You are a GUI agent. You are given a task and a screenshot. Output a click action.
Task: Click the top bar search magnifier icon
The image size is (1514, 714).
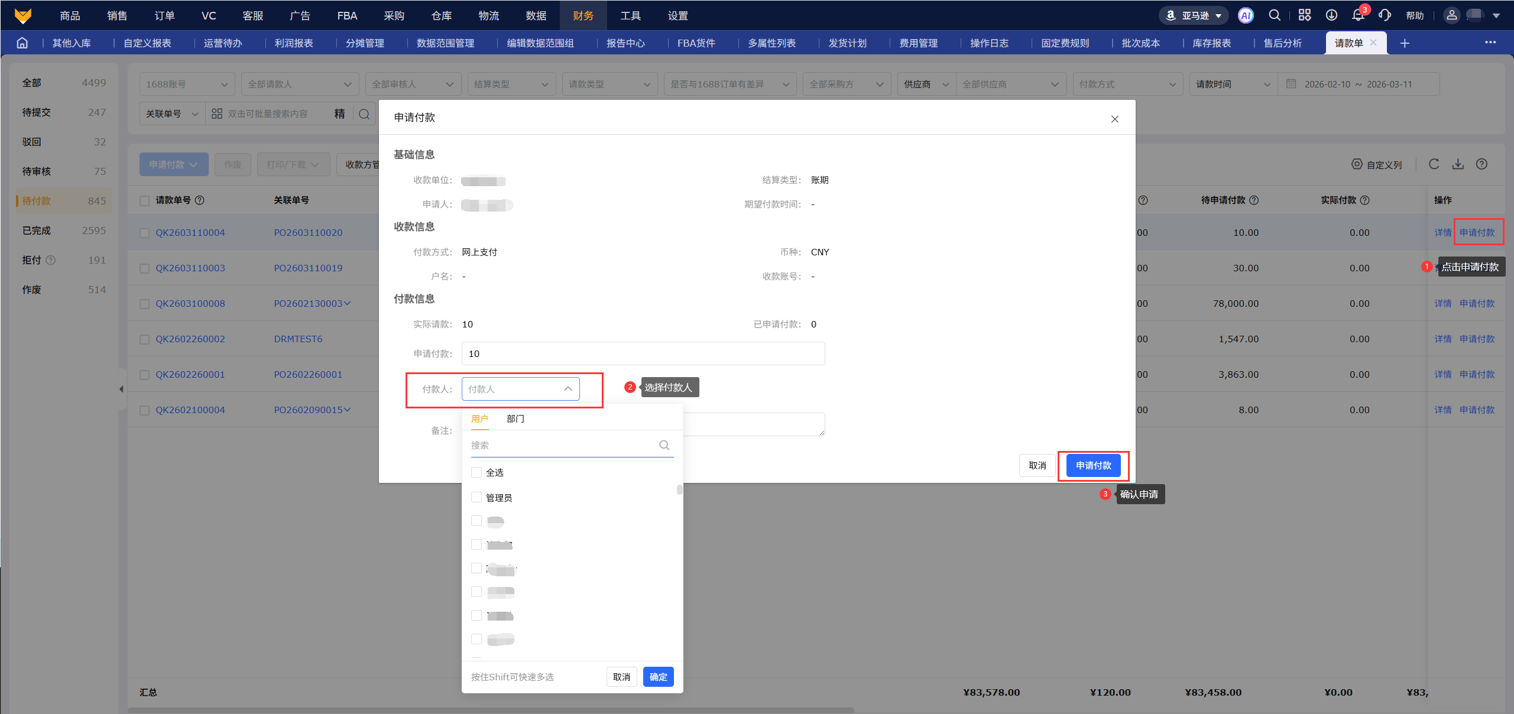[x=1275, y=16]
